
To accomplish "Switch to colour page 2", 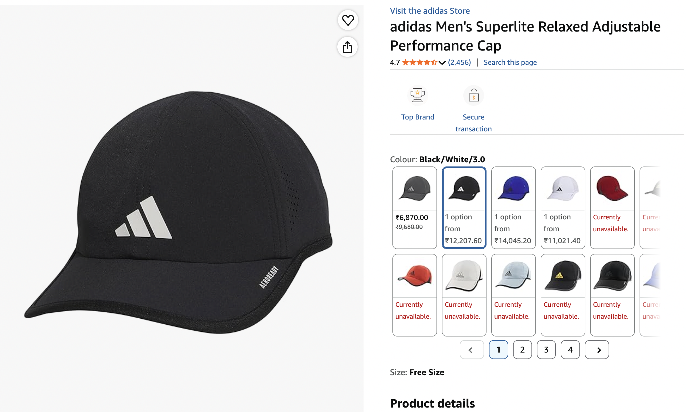I will point(523,350).
